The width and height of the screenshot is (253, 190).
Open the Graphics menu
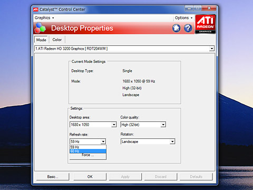click(x=44, y=18)
